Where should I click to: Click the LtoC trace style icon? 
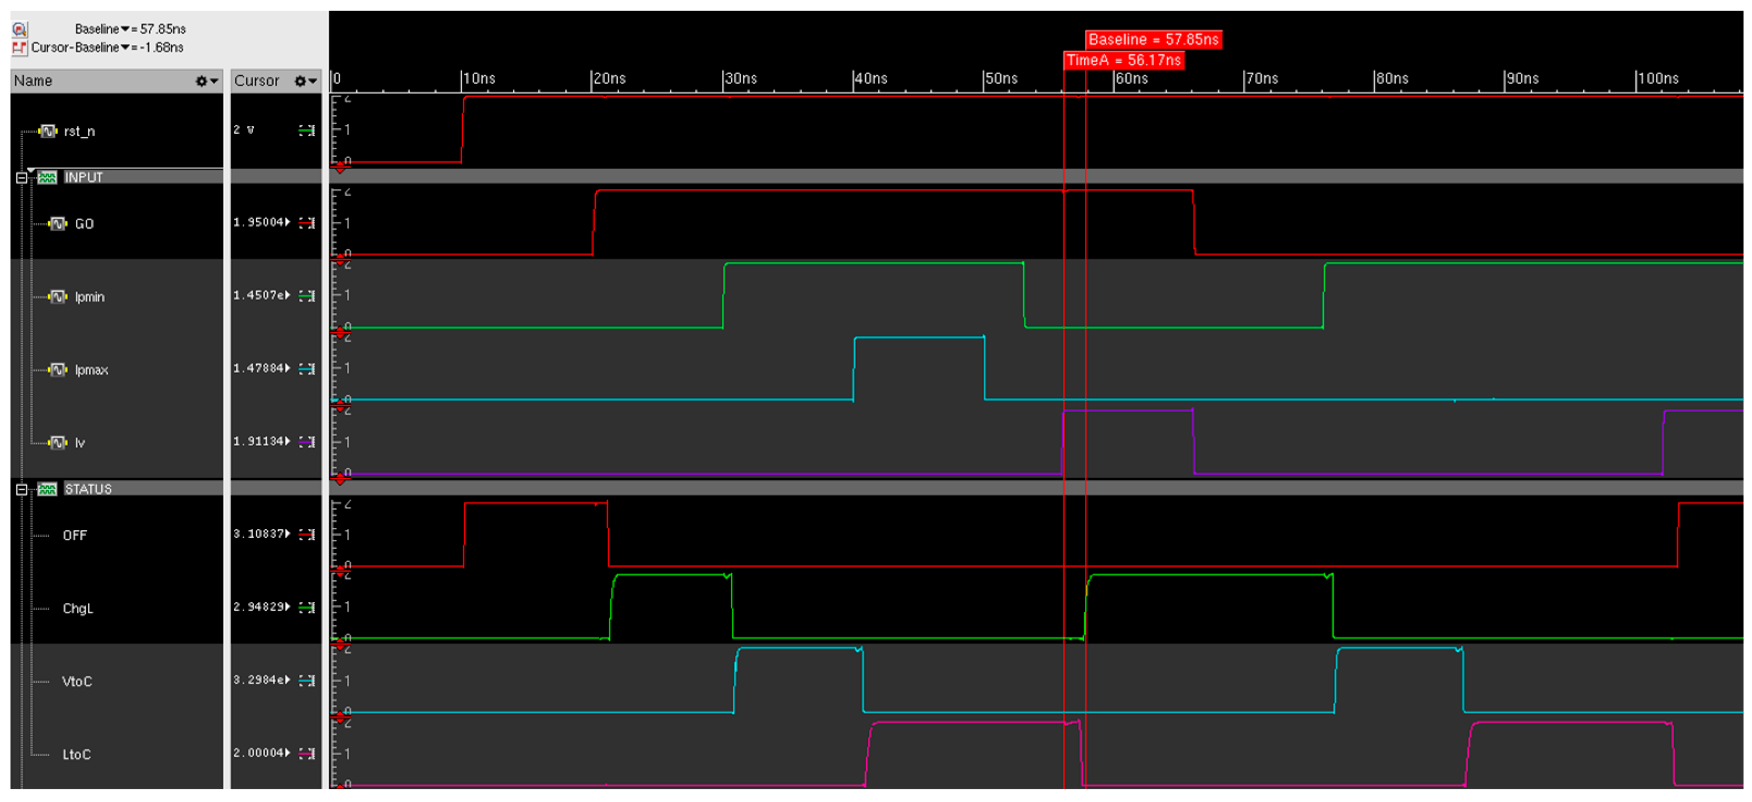[x=306, y=753]
